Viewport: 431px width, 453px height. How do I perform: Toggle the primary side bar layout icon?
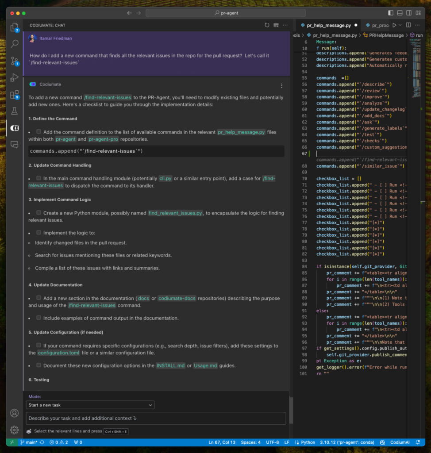pos(391,13)
